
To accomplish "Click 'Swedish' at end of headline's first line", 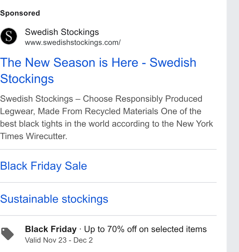I will (173, 62).
